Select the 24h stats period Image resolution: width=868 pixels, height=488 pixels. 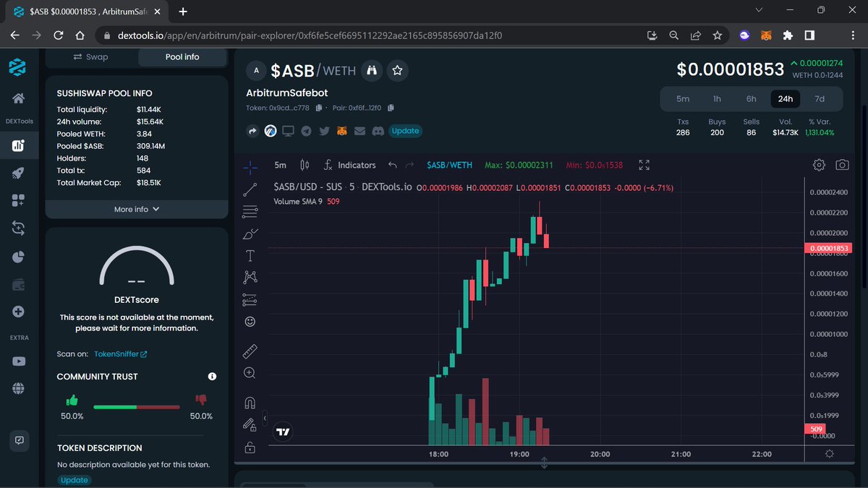pyautogui.click(x=786, y=99)
